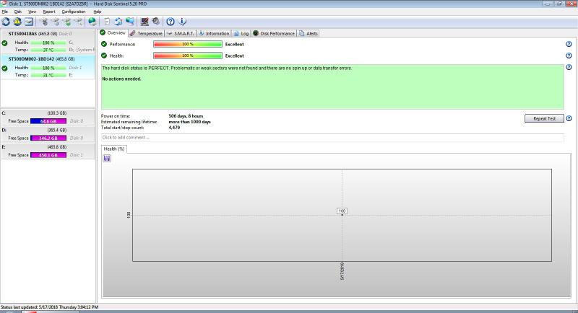Switch to the Temperature tab
The height and width of the screenshot is (313, 578).
pyautogui.click(x=146, y=33)
